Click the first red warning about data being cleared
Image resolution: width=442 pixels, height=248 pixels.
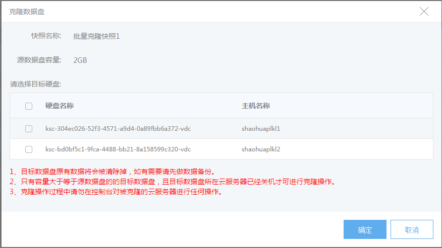tap(116, 172)
